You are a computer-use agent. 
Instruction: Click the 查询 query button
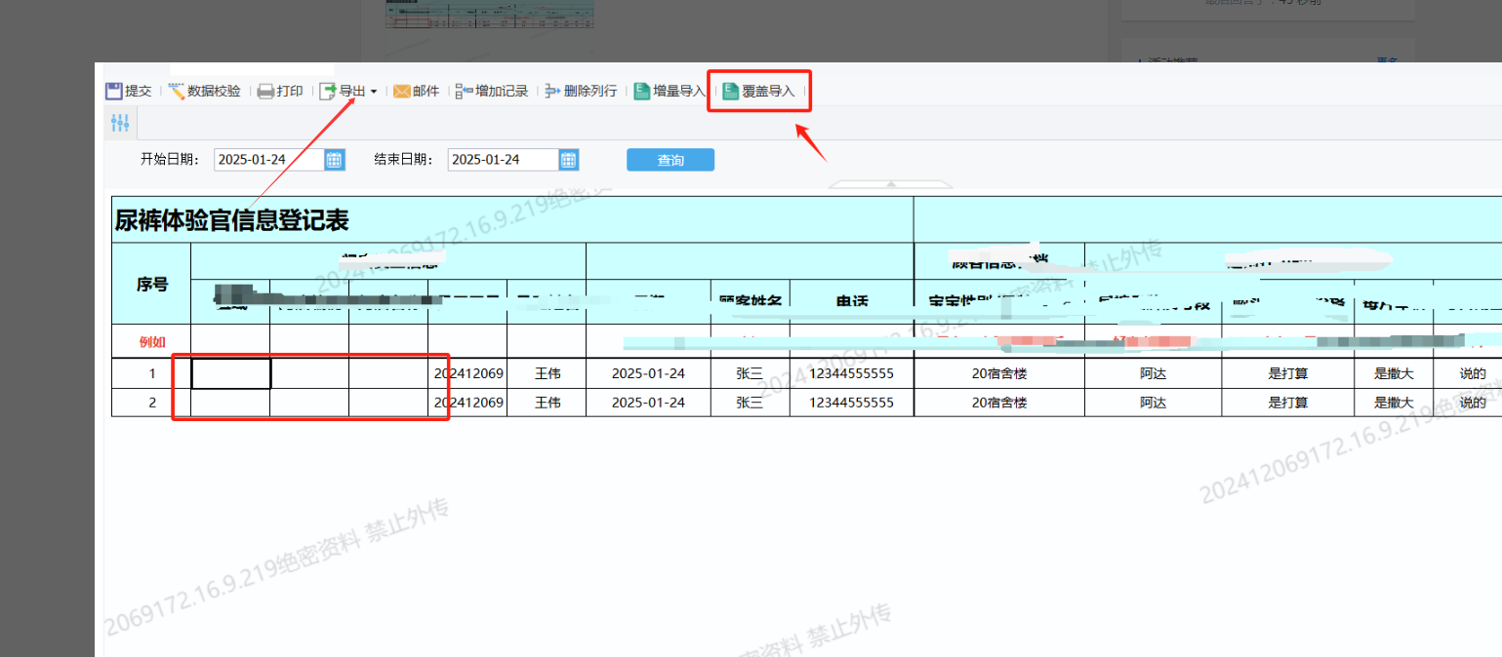[x=670, y=160]
